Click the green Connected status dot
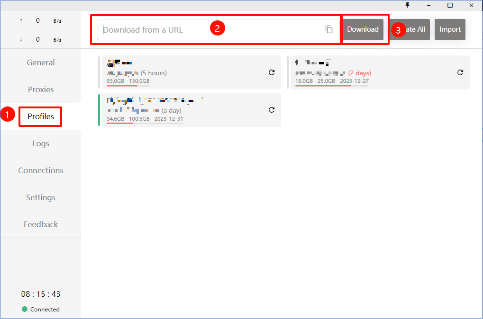 25,309
